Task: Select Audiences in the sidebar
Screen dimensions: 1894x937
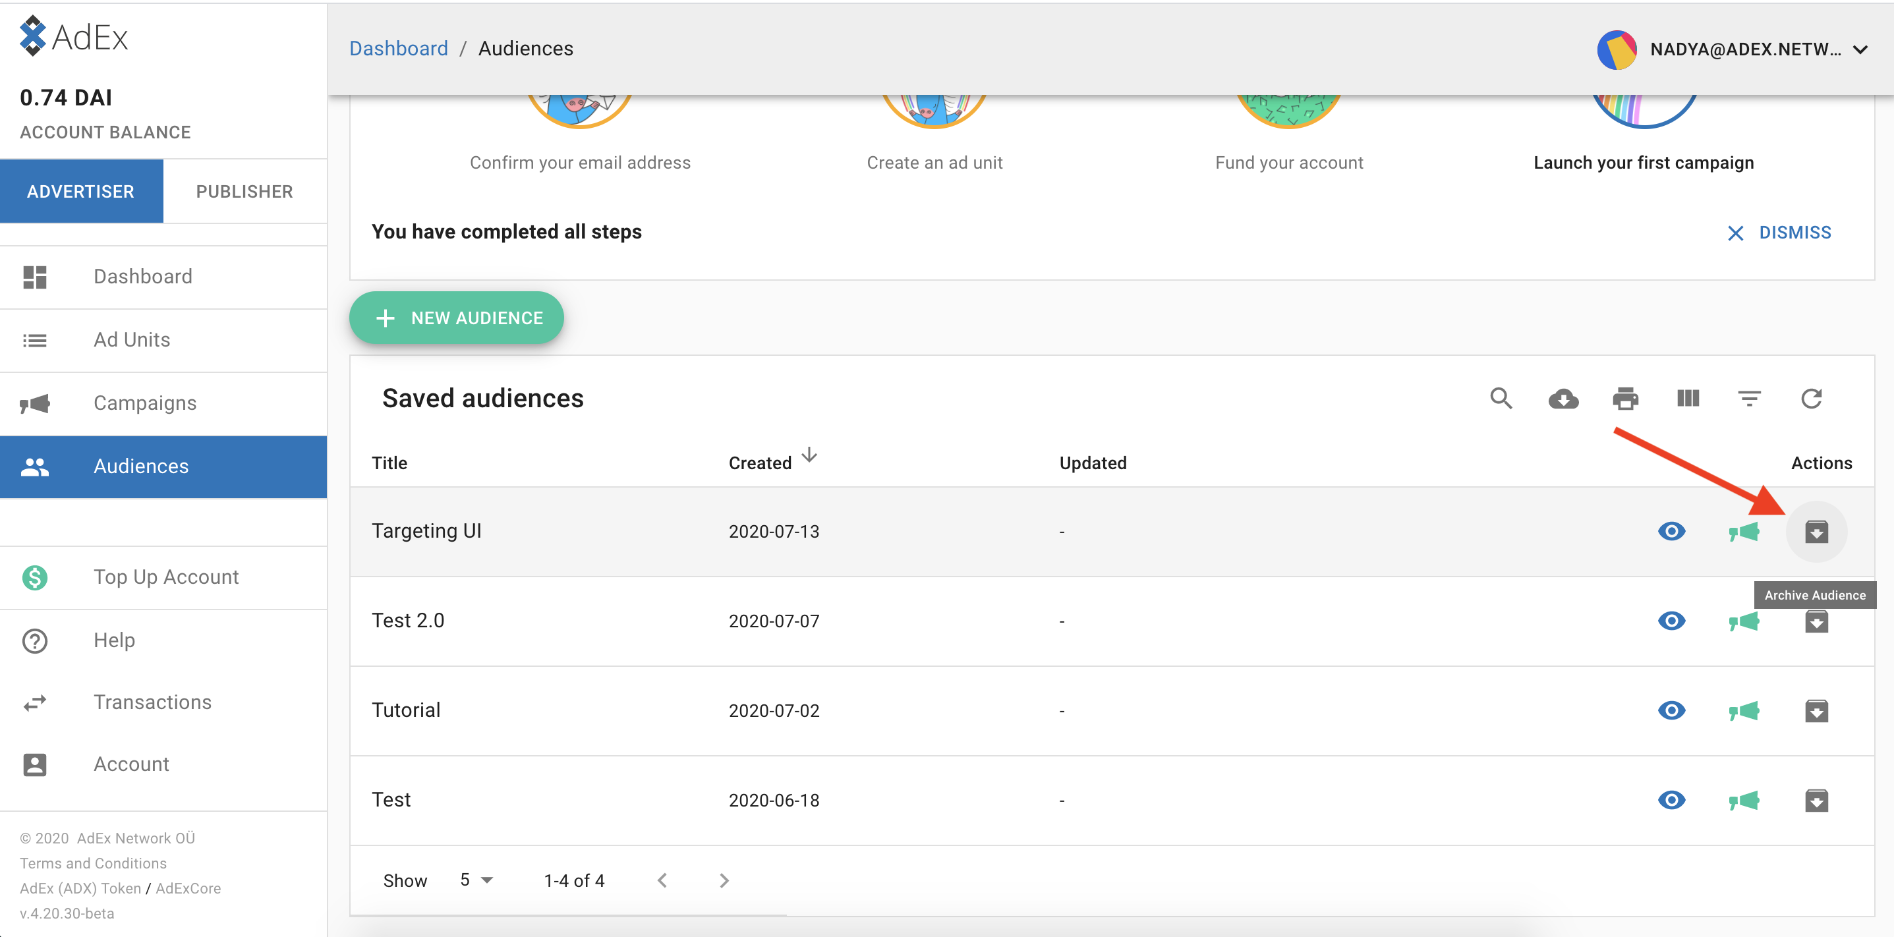Action: [x=163, y=467]
